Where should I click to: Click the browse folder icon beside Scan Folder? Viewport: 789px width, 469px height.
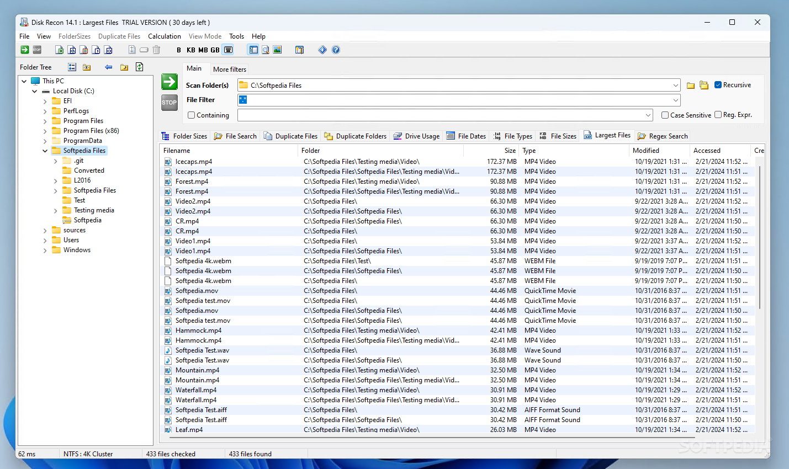[x=691, y=86]
